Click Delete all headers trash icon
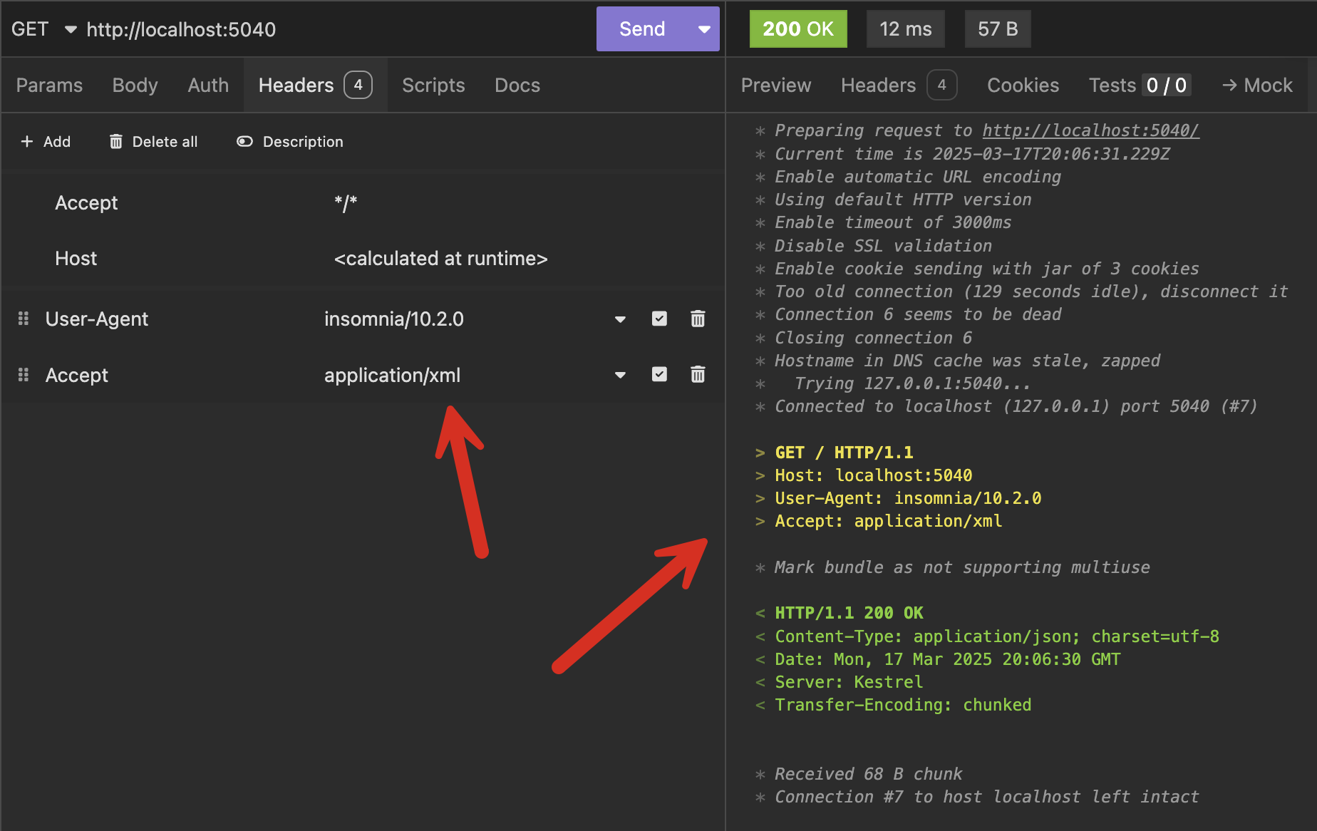1317x831 pixels. [x=116, y=142]
